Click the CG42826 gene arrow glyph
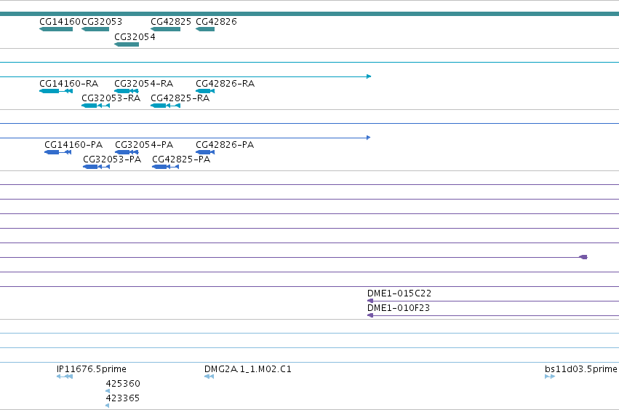The image size is (619, 410). (x=205, y=29)
